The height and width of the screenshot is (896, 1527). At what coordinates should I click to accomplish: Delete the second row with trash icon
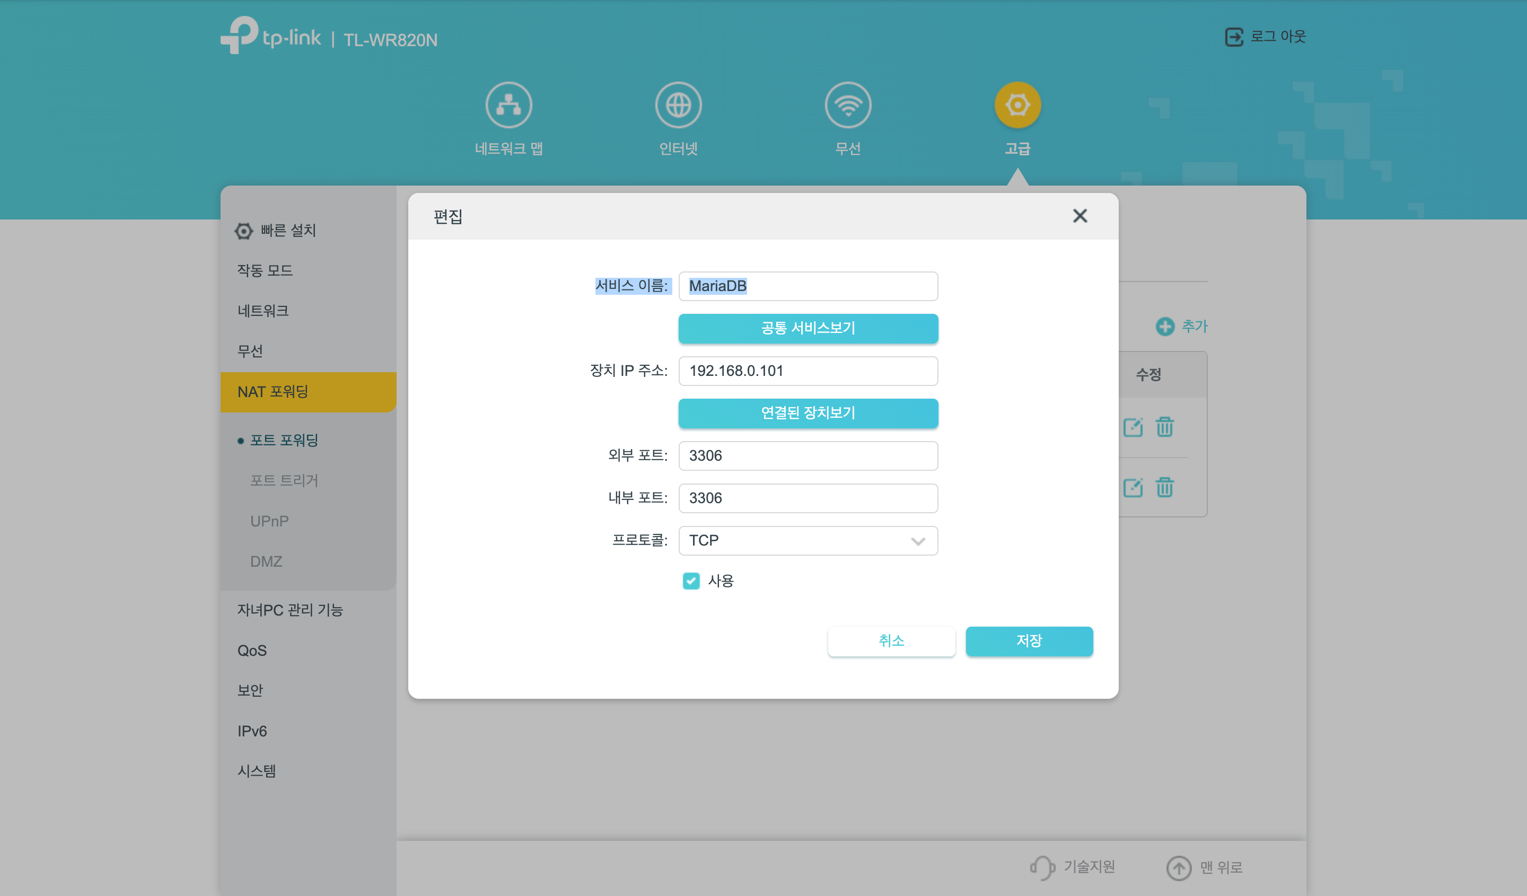point(1164,487)
